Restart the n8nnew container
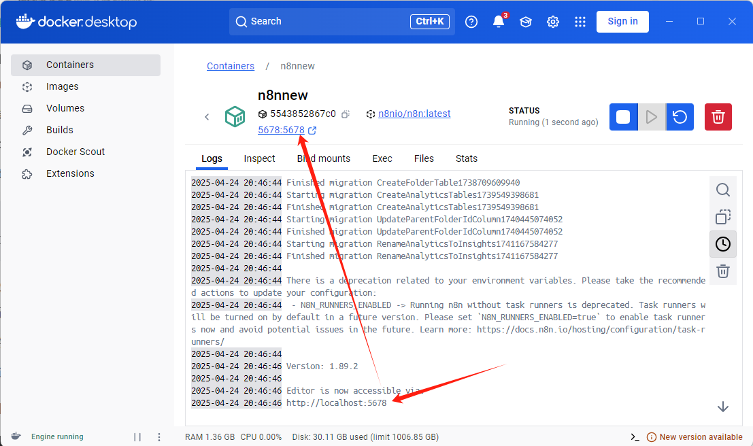Image resolution: width=753 pixels, height=446 pixels. pos(680,117)
